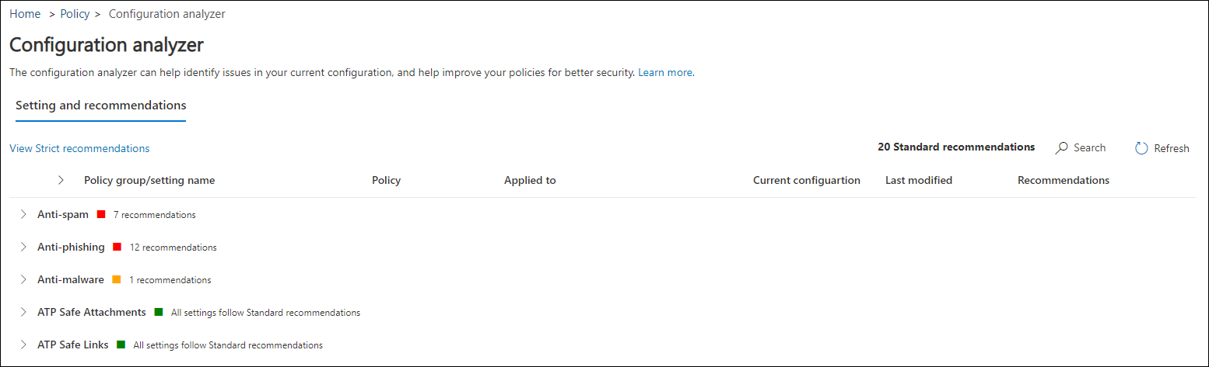Click the Search magnifier icon
The height and width of the screenshot is (367, 1209).
(1061, 147)
